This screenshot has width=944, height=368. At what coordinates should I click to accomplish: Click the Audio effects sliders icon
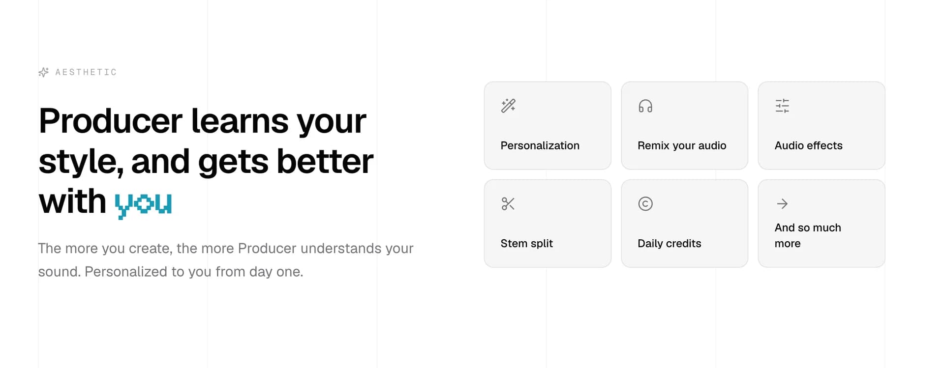pyautogui.click(x=782, y=106)
